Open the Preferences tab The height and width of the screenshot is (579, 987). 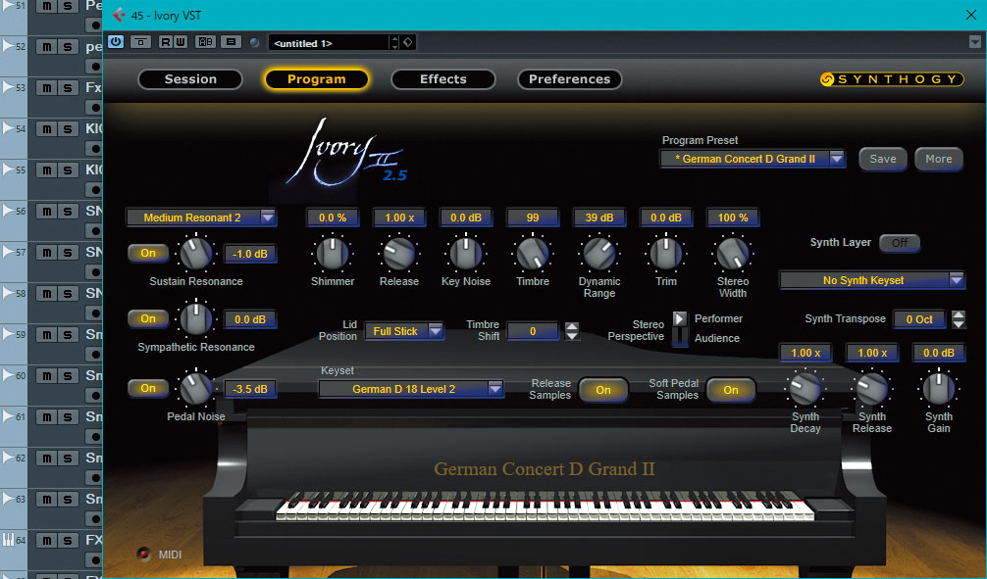coord(569,79)
